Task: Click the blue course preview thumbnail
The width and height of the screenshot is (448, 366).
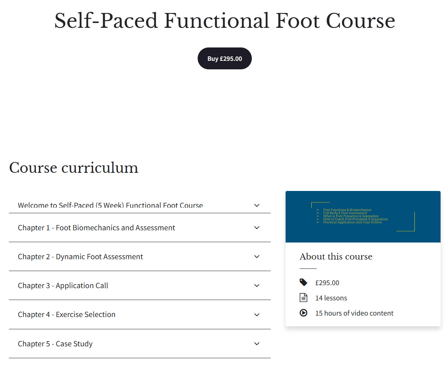Action: 363,217
